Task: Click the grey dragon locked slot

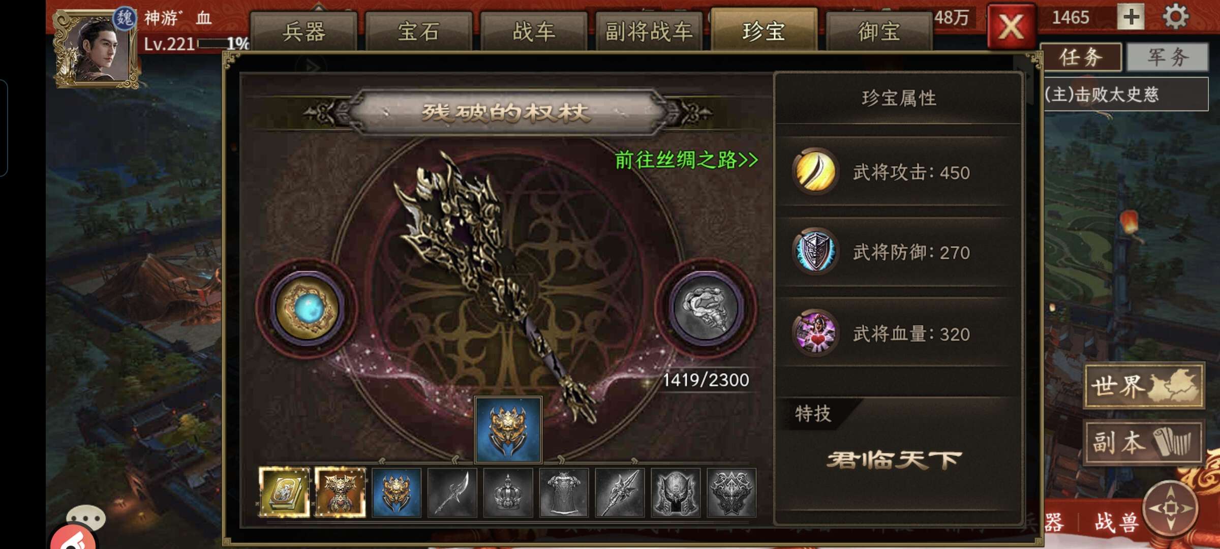Action: click(706, 308)
